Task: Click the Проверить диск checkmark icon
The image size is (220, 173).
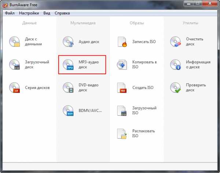Action: pos(176,88)
